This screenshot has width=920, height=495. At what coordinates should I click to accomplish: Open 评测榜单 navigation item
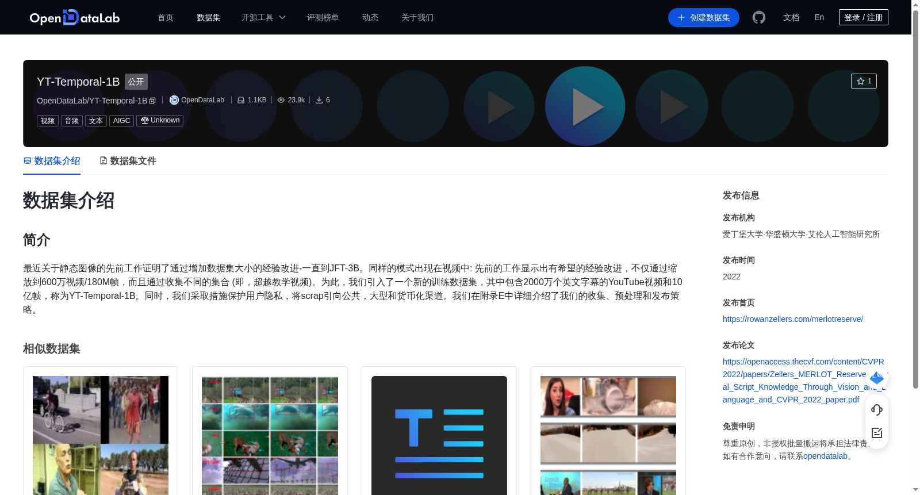pyautogui.click(x=323, y=17)
